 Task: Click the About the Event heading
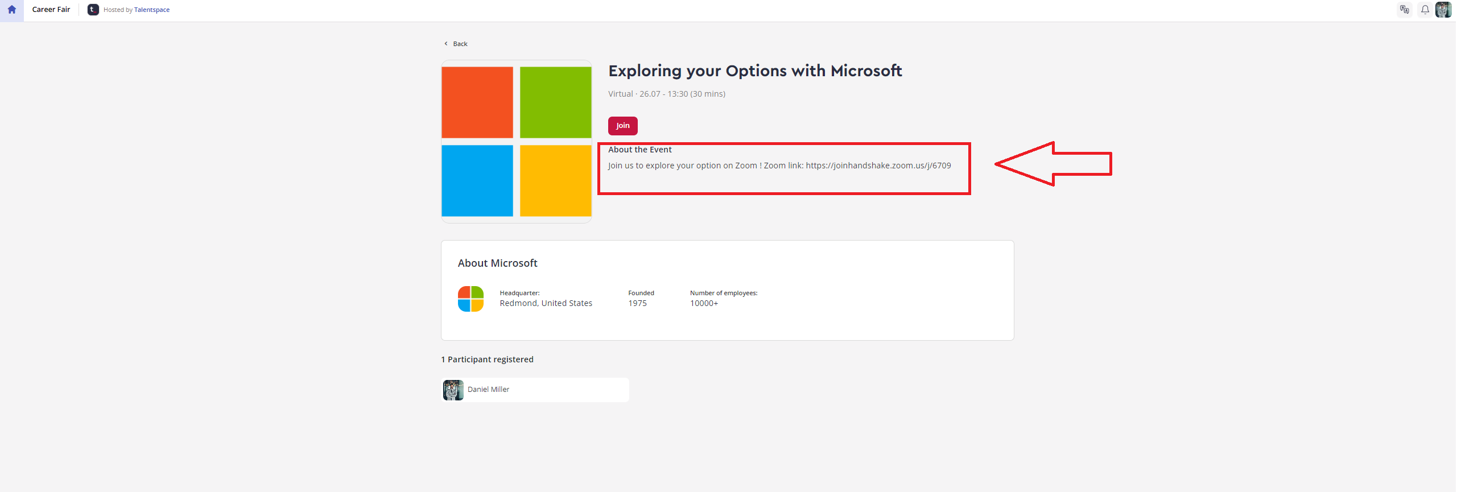[x=640, y=150]
